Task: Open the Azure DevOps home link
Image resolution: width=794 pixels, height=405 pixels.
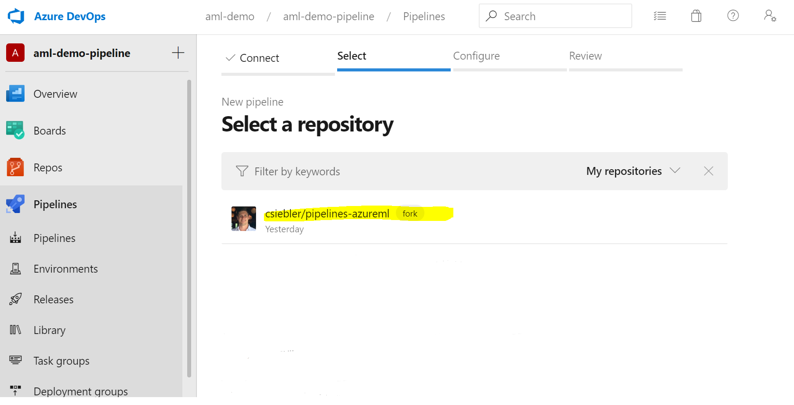Action: point(70,16)
